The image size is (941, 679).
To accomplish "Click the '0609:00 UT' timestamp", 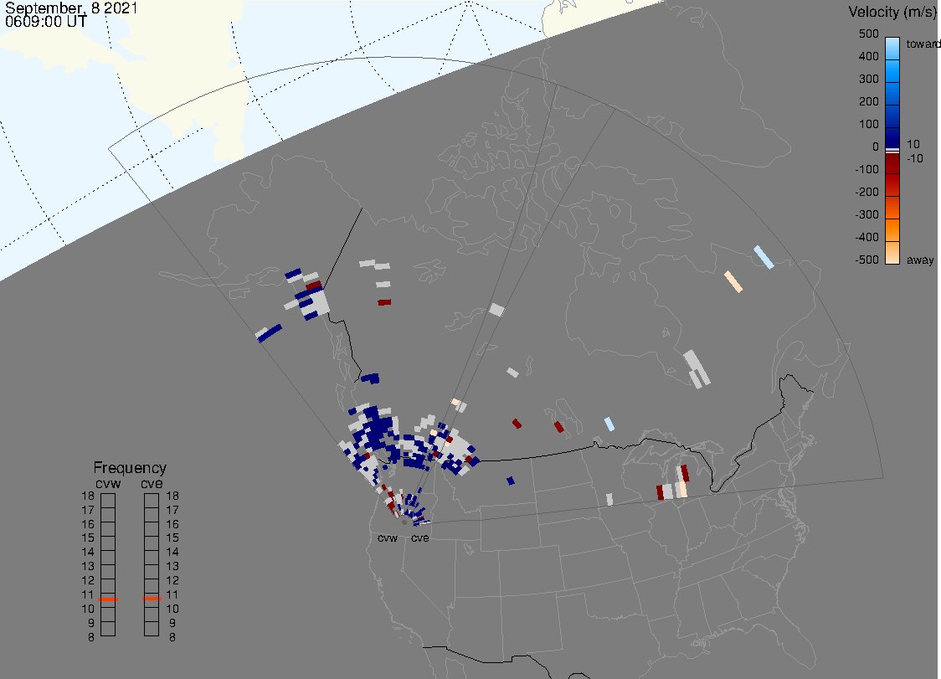I will tap(45, 22).
